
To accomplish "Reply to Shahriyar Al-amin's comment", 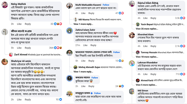I will click(x=28, y=100).
